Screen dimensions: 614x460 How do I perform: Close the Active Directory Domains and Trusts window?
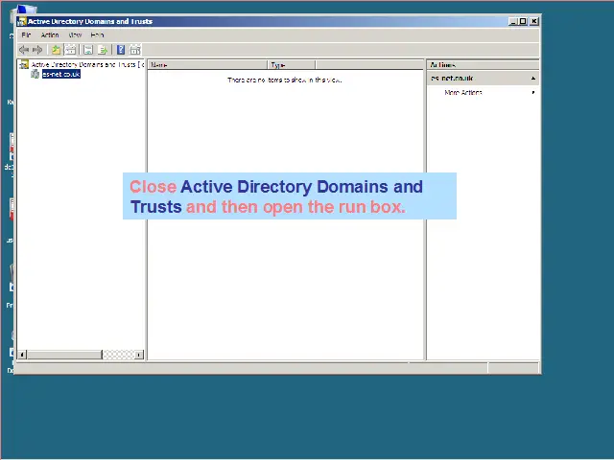pos(534,21)
